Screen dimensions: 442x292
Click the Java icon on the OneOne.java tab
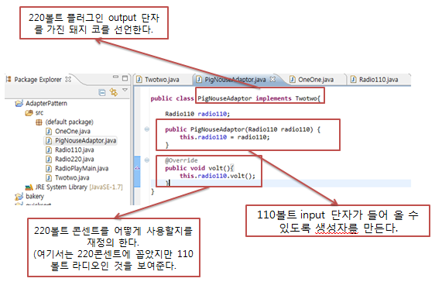(x=293, y=79)
